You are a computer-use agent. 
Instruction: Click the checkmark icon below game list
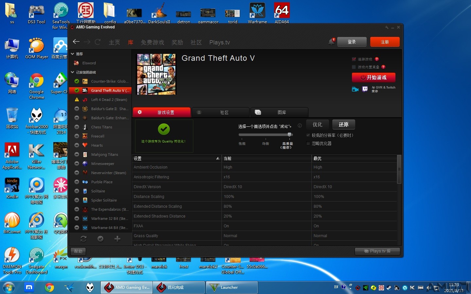[x=100, y=239]
